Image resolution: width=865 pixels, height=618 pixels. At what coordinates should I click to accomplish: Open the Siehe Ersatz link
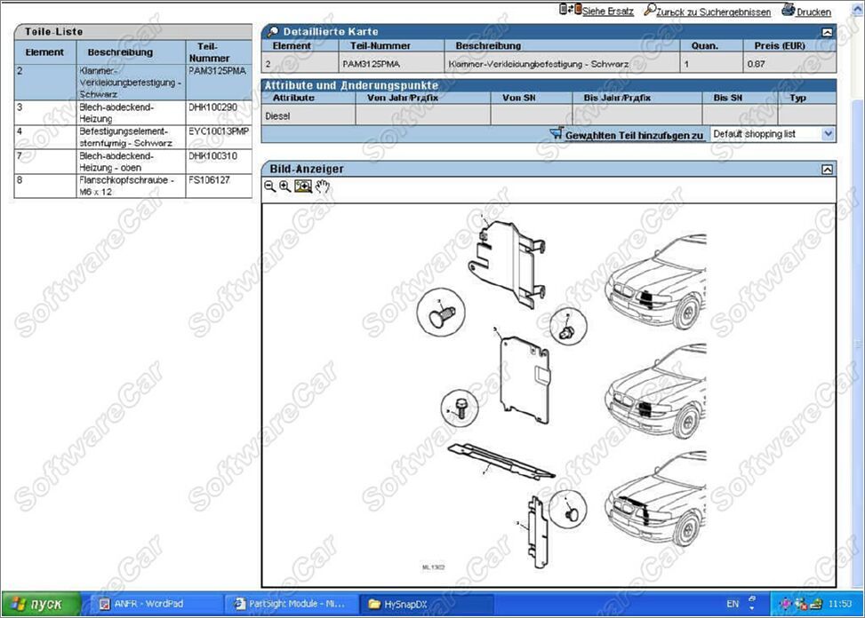click(x=608, y=12)
